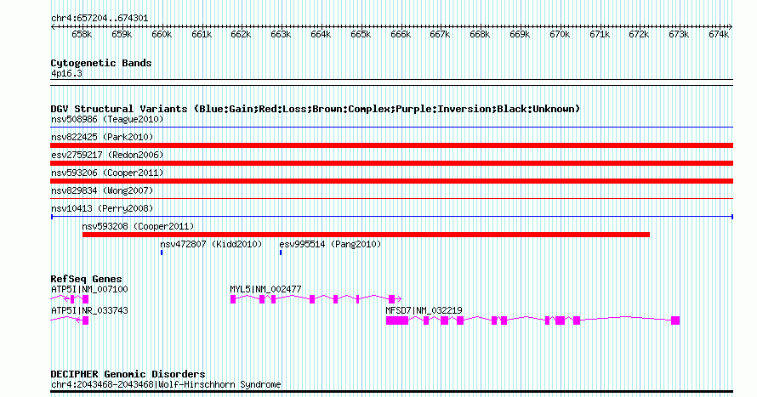Click the nsv593208 (Cooper2011) label

pos(138,226)
